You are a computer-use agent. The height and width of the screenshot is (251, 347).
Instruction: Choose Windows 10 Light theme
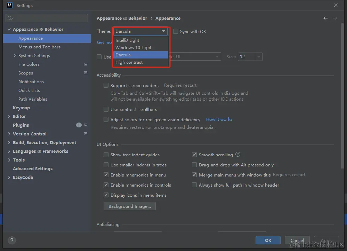click(141, 48)
